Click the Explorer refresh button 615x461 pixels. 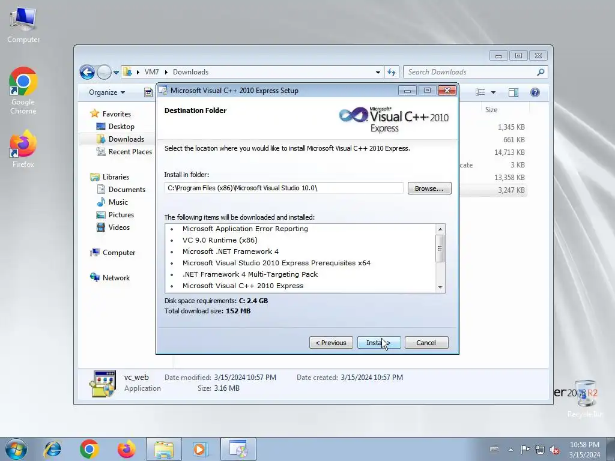click(x=392, y=72)
